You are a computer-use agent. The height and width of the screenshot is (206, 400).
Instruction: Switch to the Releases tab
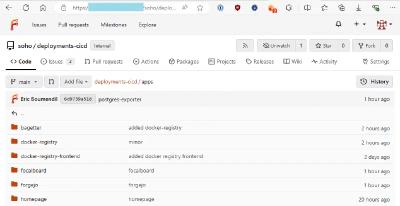tap(259, 61)
